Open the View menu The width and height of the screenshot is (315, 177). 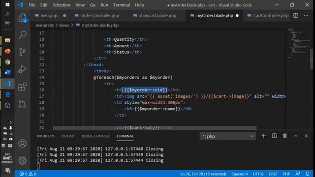click(80, 5)
